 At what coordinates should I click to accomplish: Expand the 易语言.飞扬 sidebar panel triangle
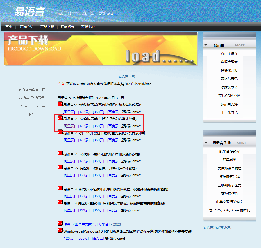pyautogui.click(x=206, y=143)
